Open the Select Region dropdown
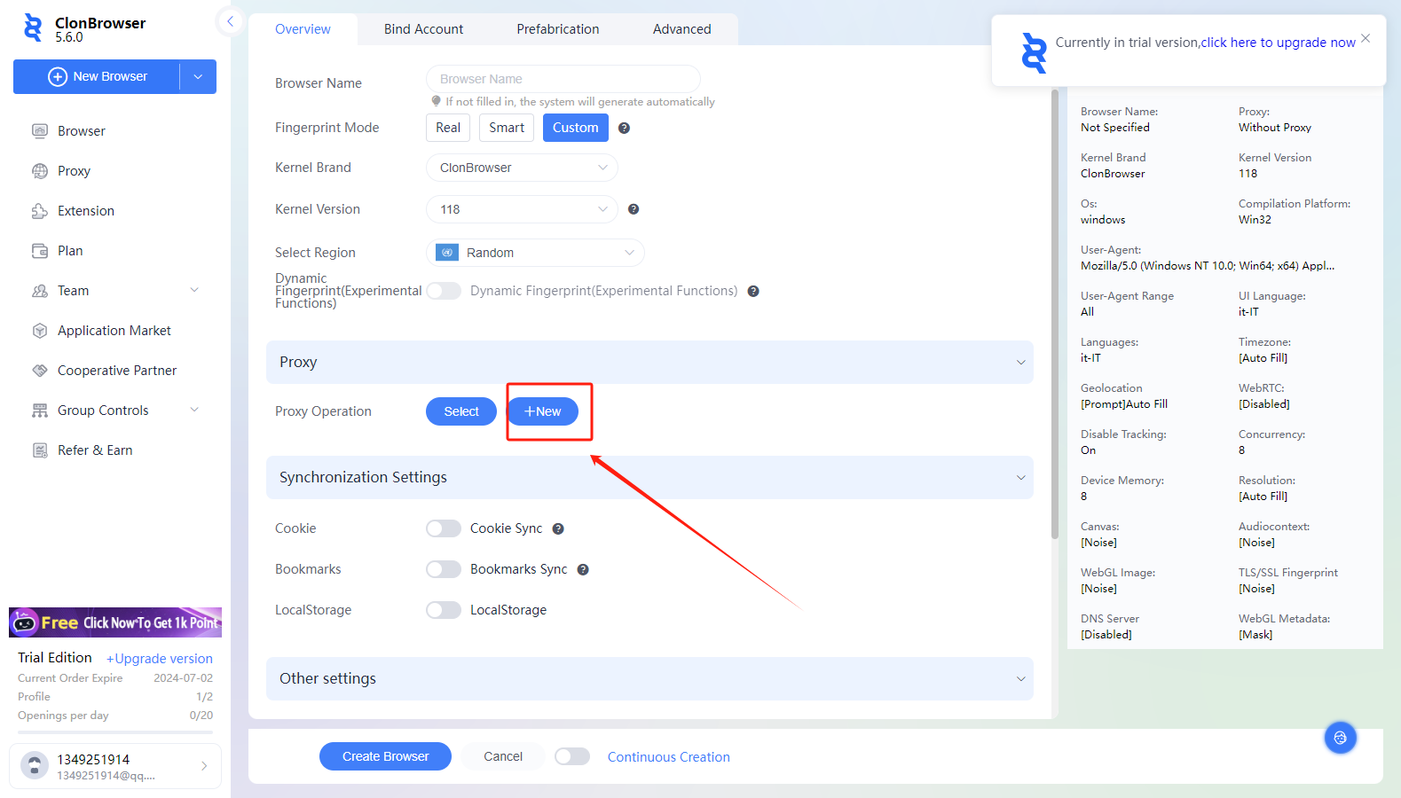Viewport: 1401px width, 798px height. [x=535, y=253]
